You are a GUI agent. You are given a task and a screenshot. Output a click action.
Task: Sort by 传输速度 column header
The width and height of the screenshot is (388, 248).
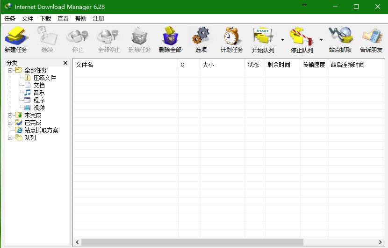tap(314, 65)
